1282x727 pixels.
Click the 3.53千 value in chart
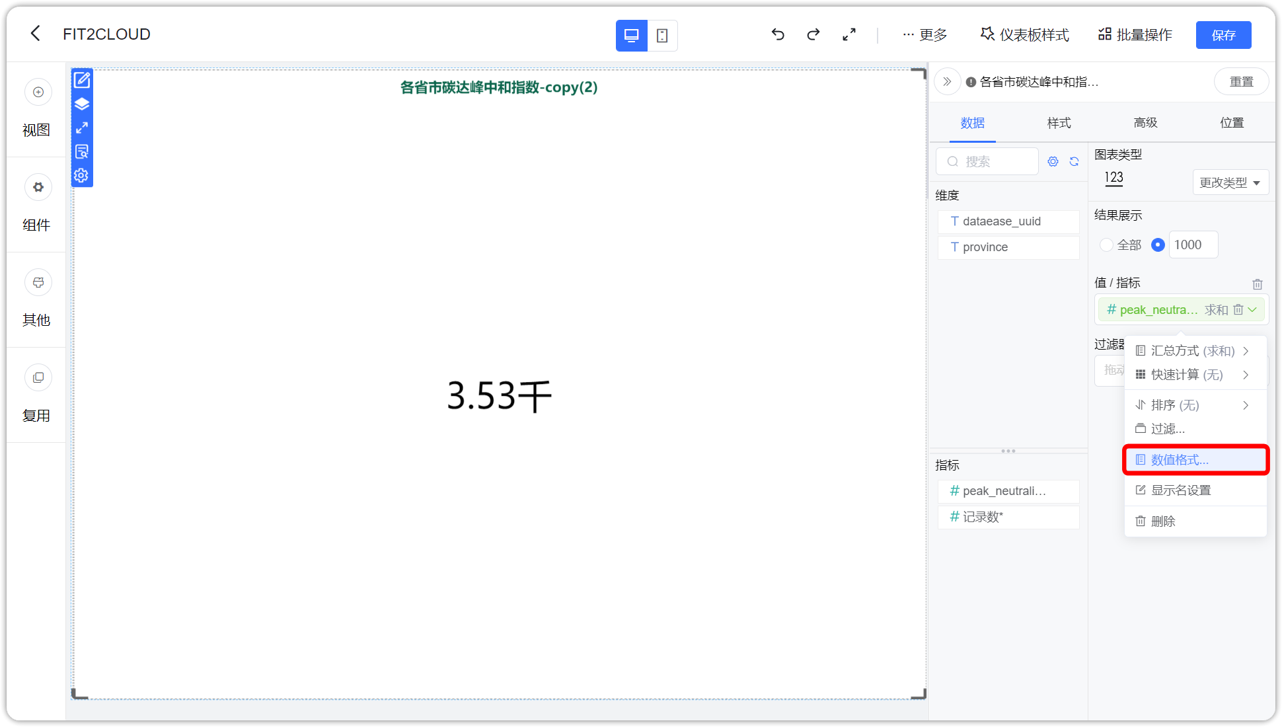pos(500,396)
